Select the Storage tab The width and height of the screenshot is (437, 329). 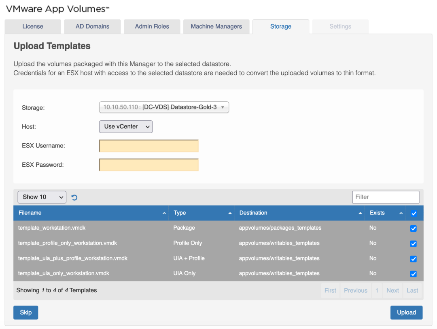coord(281,27)
